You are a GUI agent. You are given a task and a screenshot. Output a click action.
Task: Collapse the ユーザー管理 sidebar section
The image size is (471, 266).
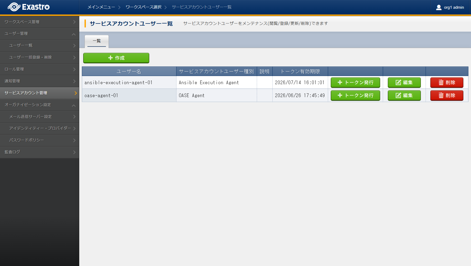(74, 34)
